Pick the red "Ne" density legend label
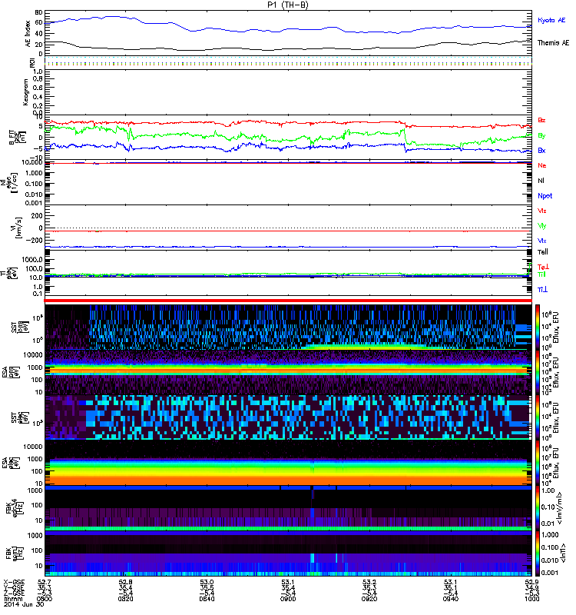This screenshot has height=615, width=576. pos(542,165)
